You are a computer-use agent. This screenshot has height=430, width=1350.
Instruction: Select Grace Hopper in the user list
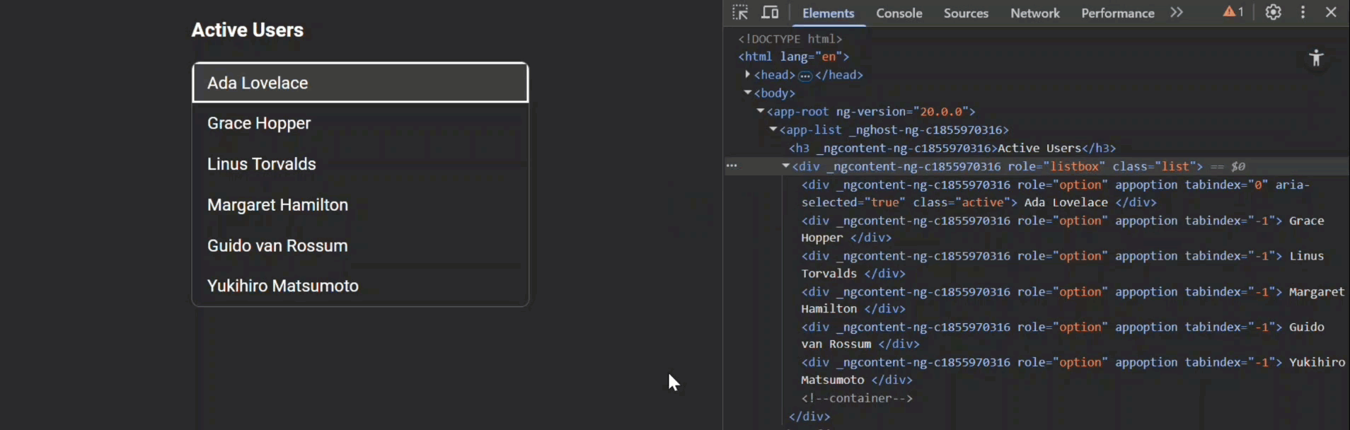point(360,123)
